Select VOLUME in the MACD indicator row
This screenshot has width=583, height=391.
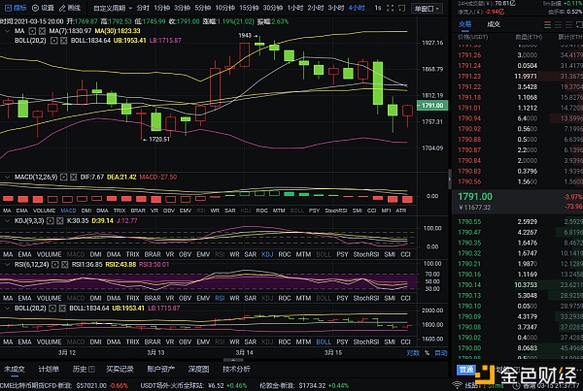click(44, 211)
